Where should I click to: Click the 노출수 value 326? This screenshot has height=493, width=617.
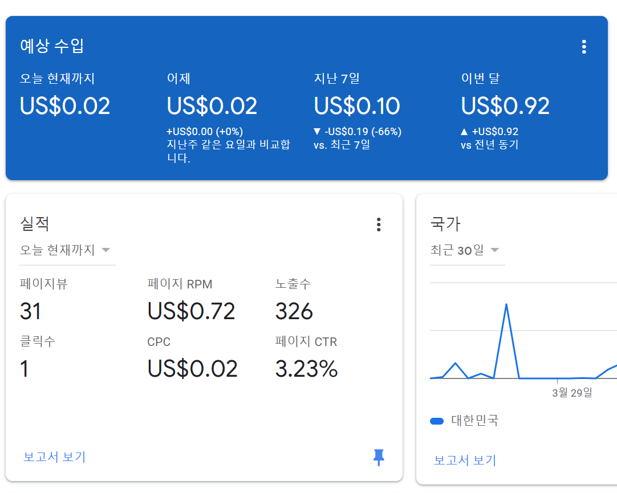point(294,311)
